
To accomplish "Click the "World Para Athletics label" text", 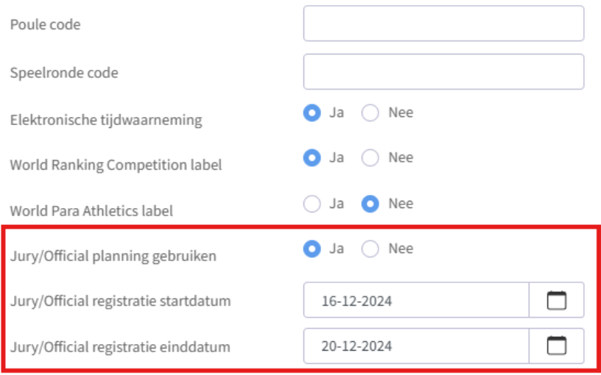I will point(91,211).
